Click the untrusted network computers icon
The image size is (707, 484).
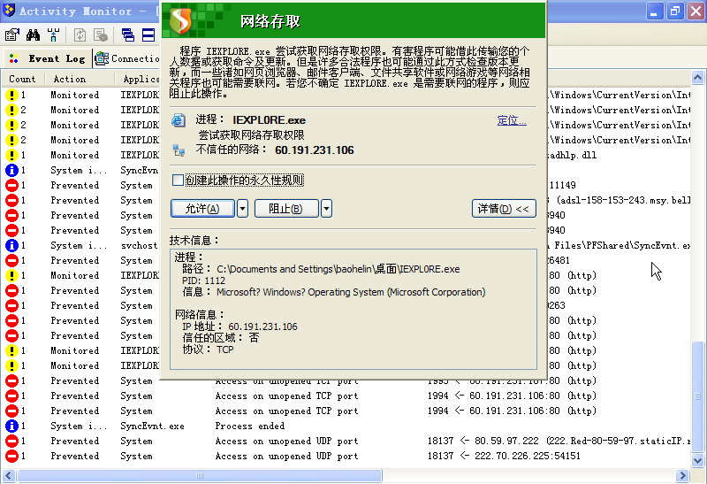click(x=179, y=150)
